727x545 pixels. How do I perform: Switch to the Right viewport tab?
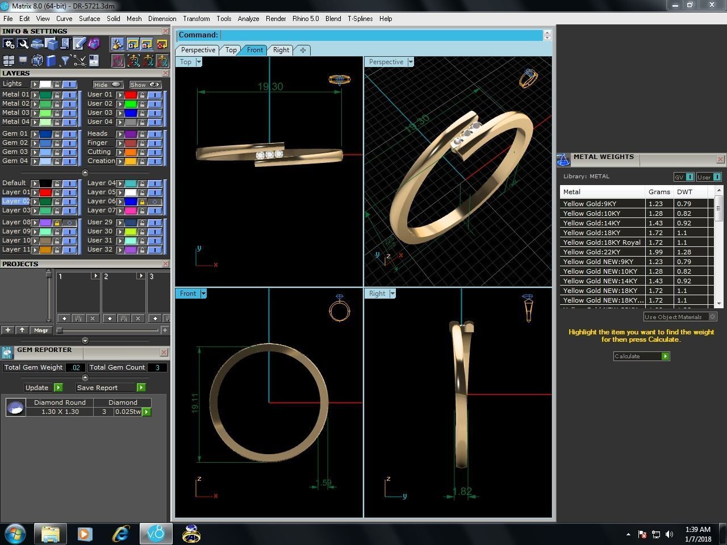pyautogui.click(x=281, y=50)
